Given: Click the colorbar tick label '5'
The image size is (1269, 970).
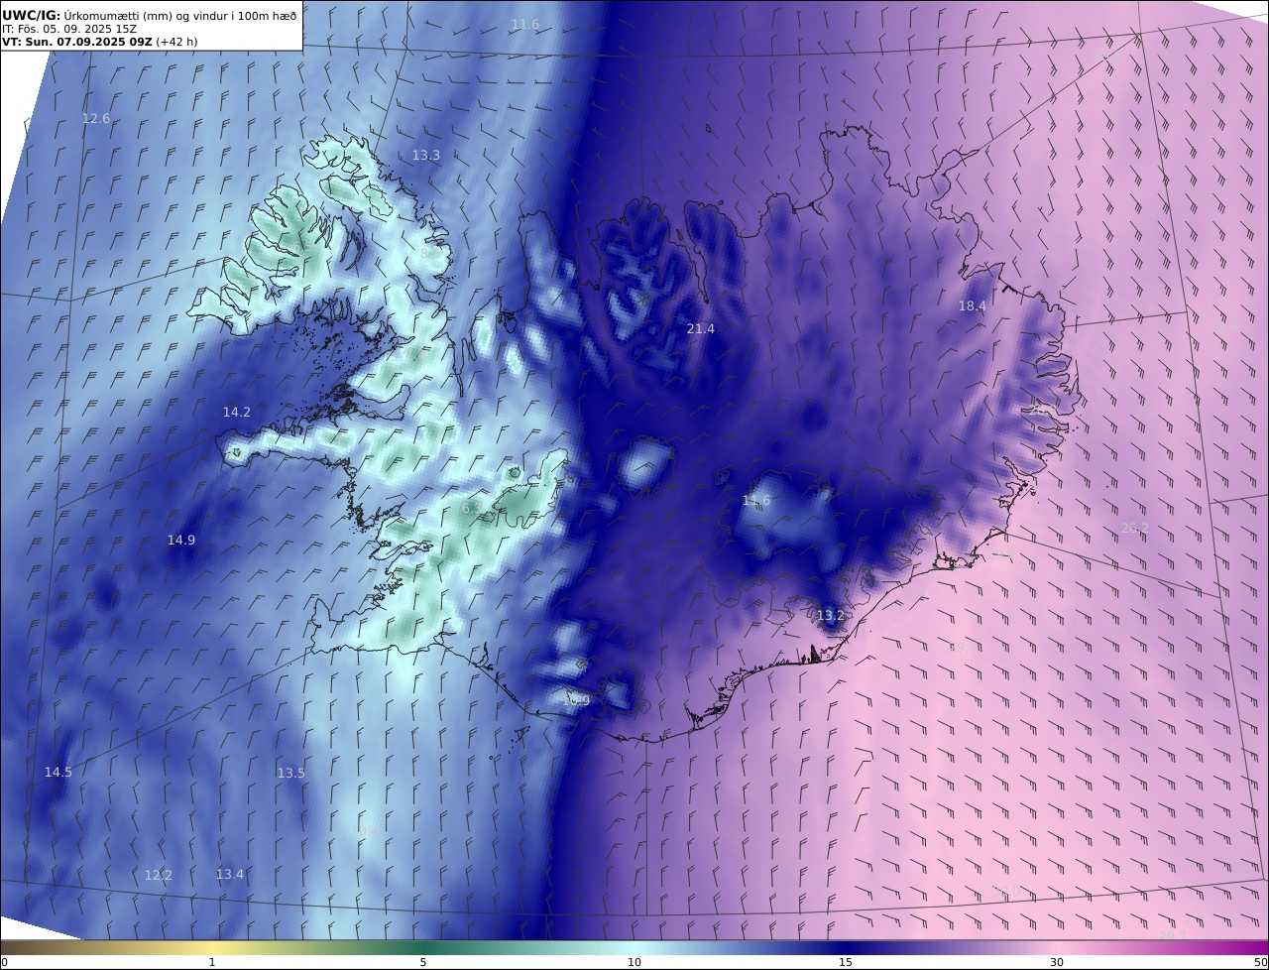Looking at the screenshot, I should [x=423, y=962].
